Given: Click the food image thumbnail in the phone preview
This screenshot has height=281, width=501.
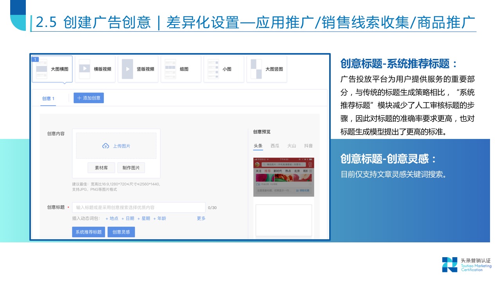Looking at the screenshot, I should point(284,178).
